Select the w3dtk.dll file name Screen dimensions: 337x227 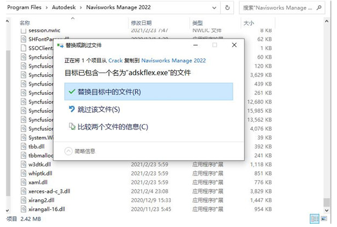point(40,164)
